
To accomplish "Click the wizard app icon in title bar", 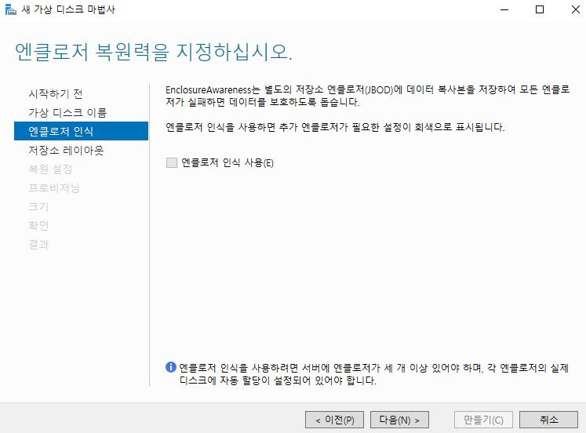I will 11,9.
